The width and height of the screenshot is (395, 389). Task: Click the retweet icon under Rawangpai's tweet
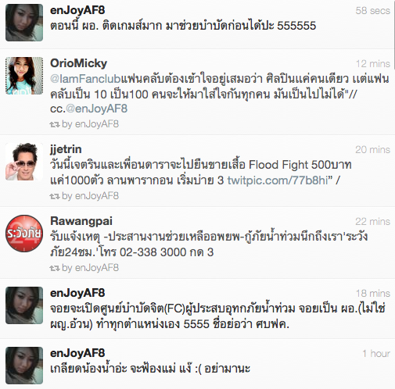coord(55,268)
